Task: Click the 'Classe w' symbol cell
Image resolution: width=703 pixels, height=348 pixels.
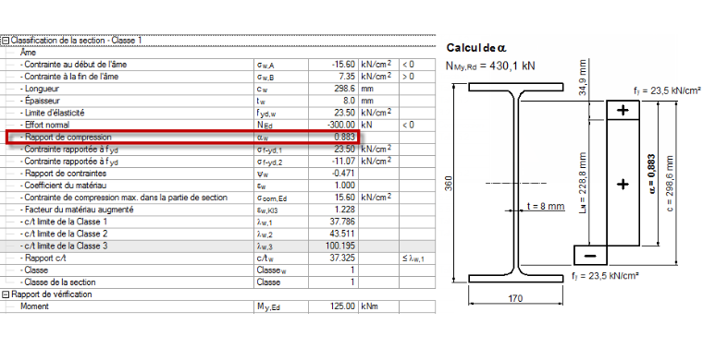Action: tap(281, 270)
